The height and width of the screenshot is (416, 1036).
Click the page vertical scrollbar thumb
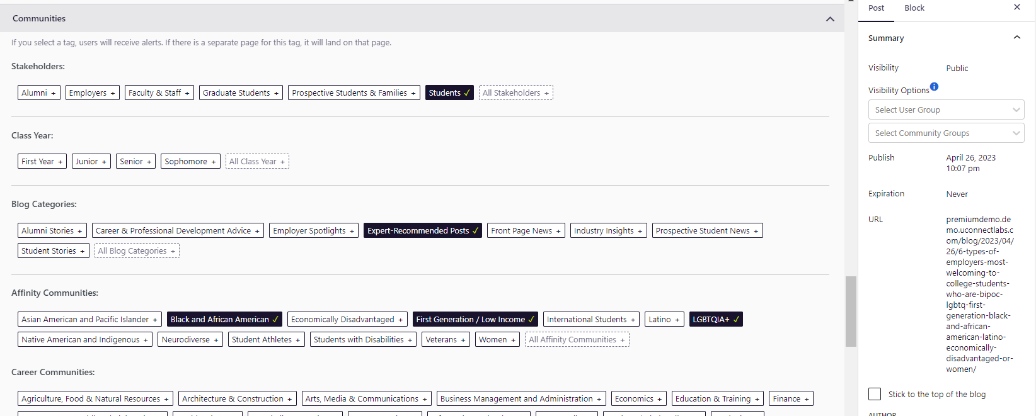[x=851, y=311]
